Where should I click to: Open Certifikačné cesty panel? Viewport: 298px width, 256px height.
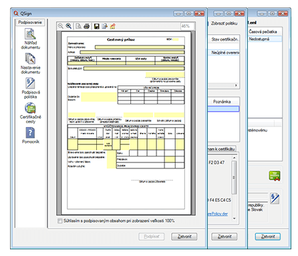click(x=31, y=113)
